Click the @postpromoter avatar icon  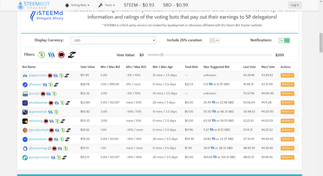coord(25,158)
